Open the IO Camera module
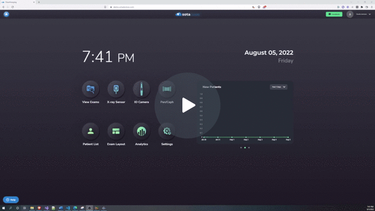 pos(141,89)
